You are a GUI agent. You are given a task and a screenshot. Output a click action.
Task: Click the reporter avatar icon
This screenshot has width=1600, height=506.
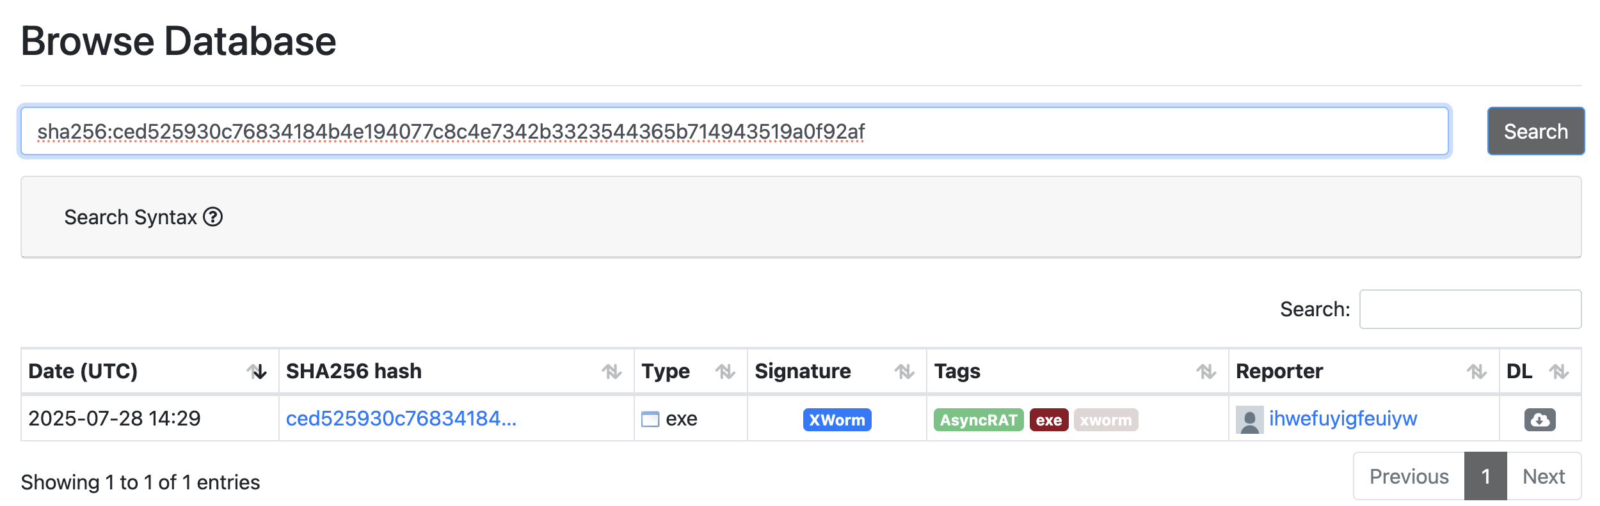pyautogui.click(x=1249, y=420)
